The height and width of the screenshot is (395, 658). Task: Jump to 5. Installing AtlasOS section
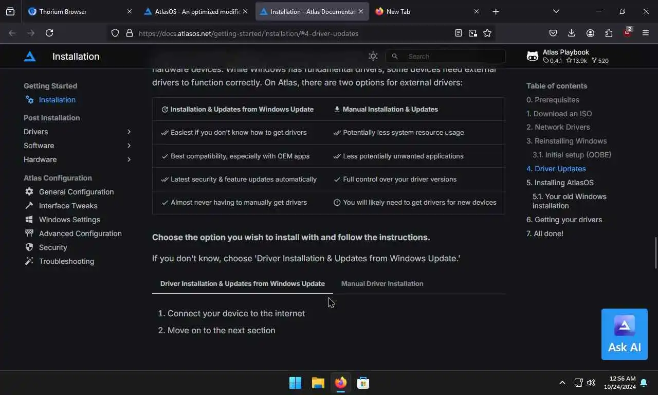[560, 183]
